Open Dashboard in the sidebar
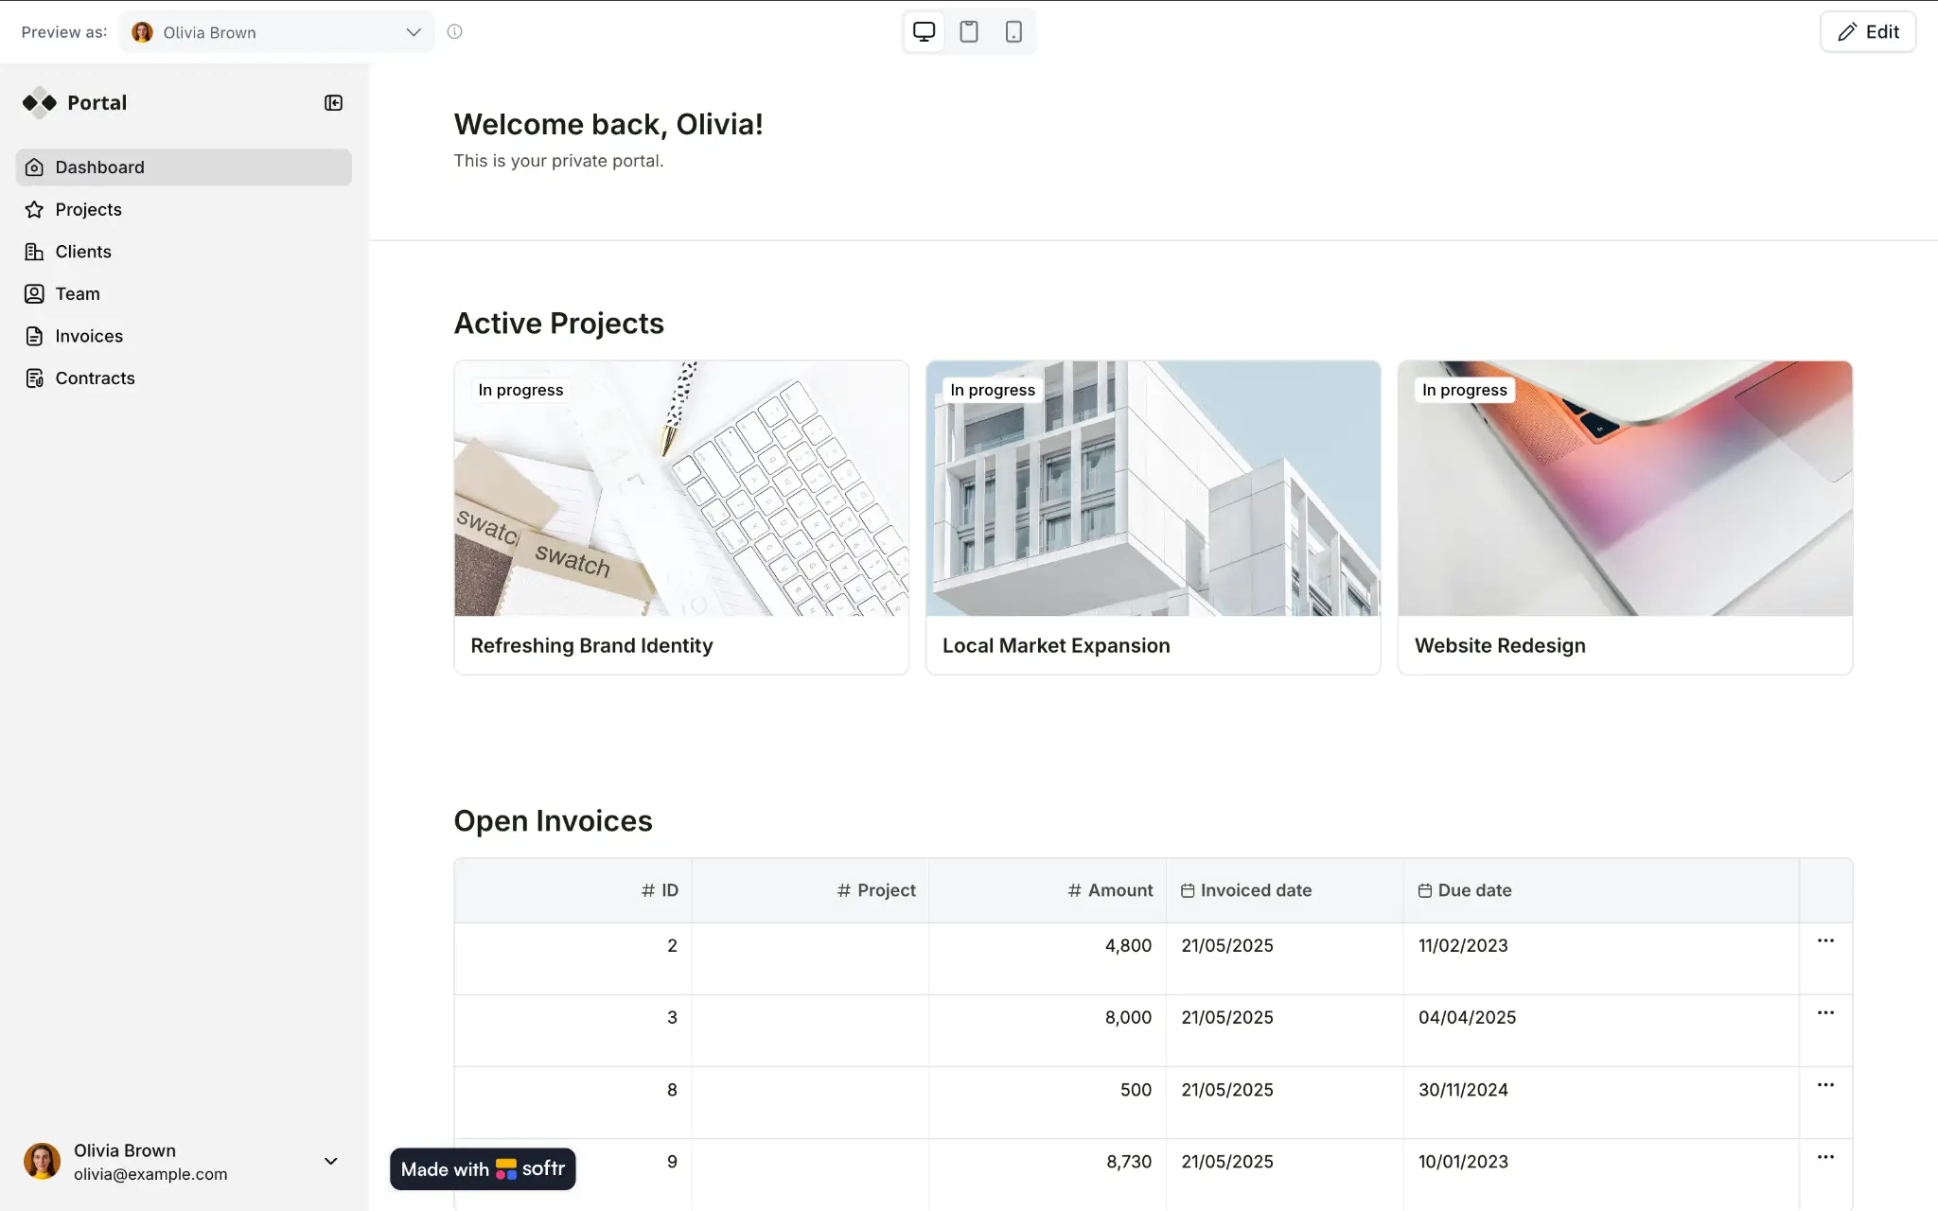This screenshot has width=1938, height=1211. [x=184, y=167]
